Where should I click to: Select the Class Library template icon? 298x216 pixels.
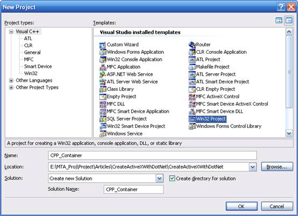(x=103, y=89)
